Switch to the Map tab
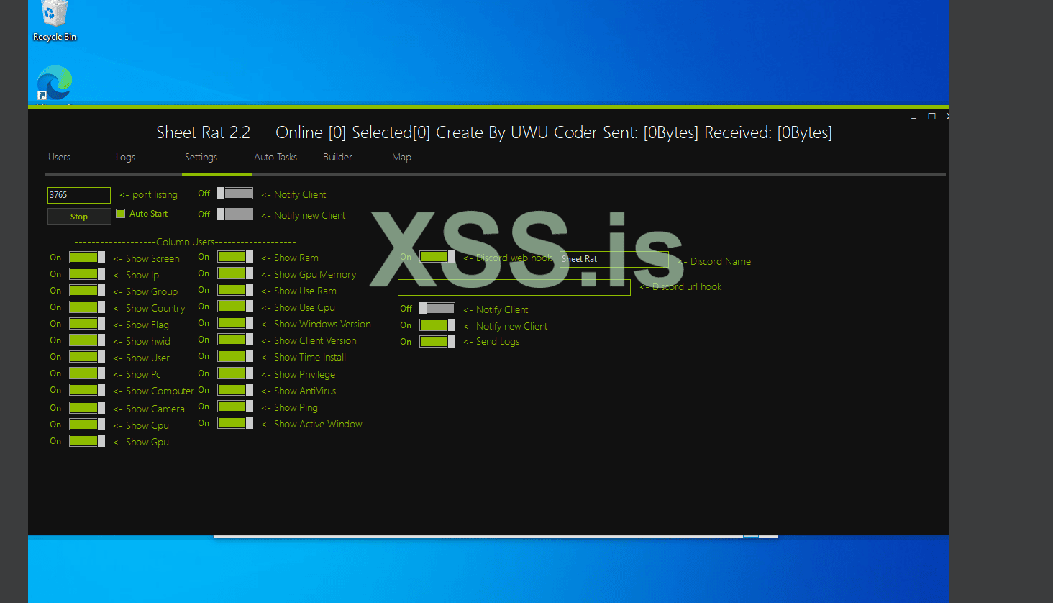The image size is (1053, 603). (401, 157)
